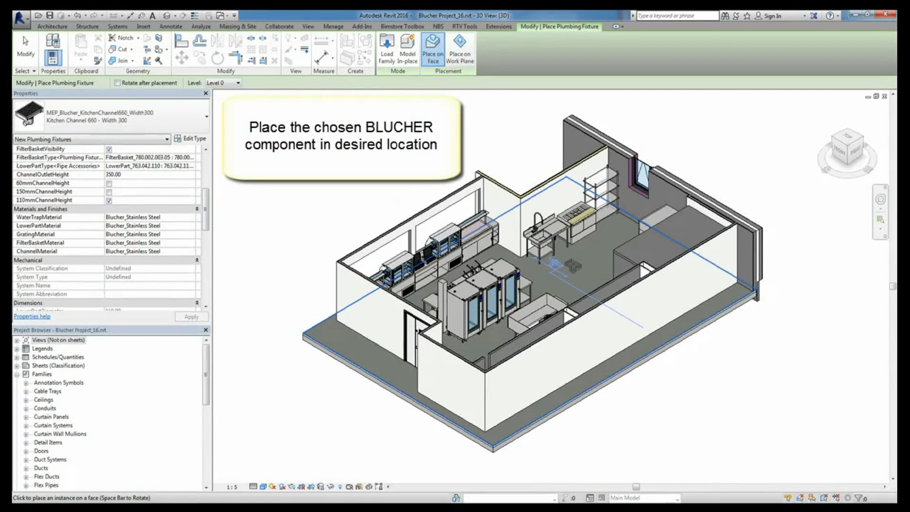The width and height of the screenshot is (910, 512).
Task: Click the Modify arrow tool
Action: click(25, 46)
